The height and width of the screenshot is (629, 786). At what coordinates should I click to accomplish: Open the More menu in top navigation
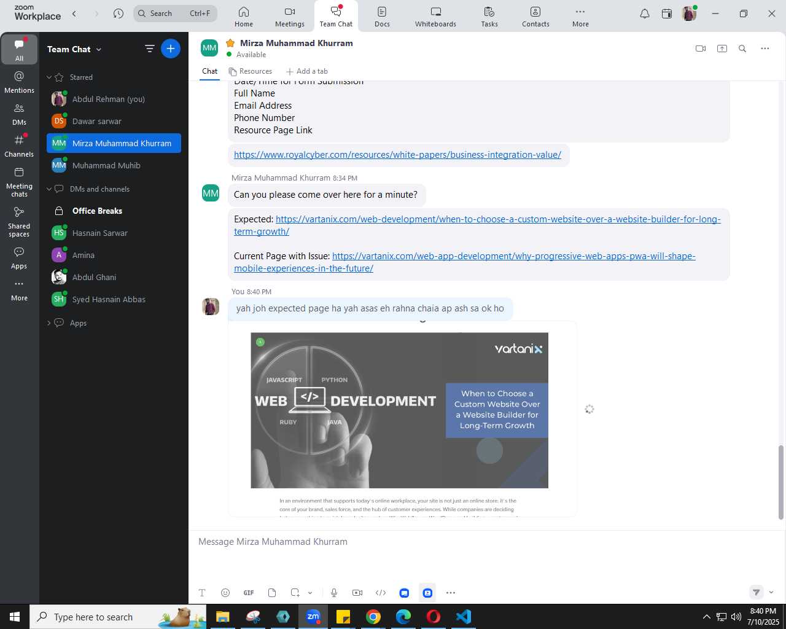point(580,17)
